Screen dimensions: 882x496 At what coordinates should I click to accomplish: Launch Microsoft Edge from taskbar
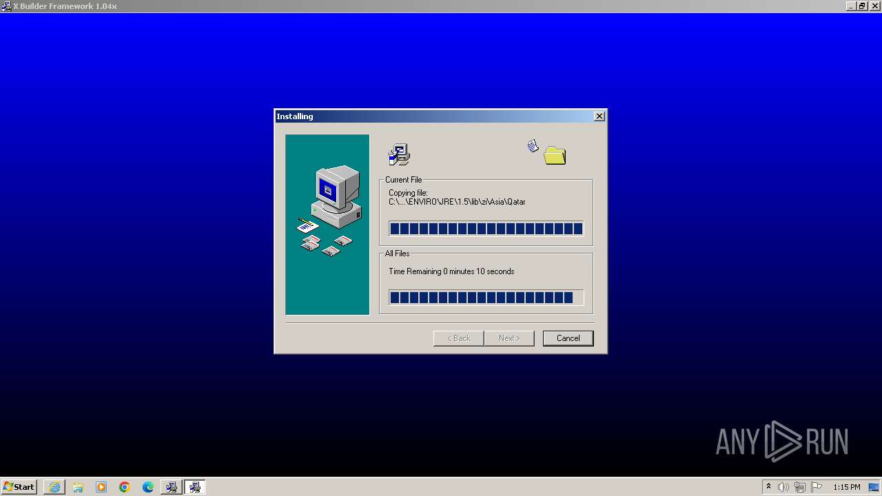point(148,487)
